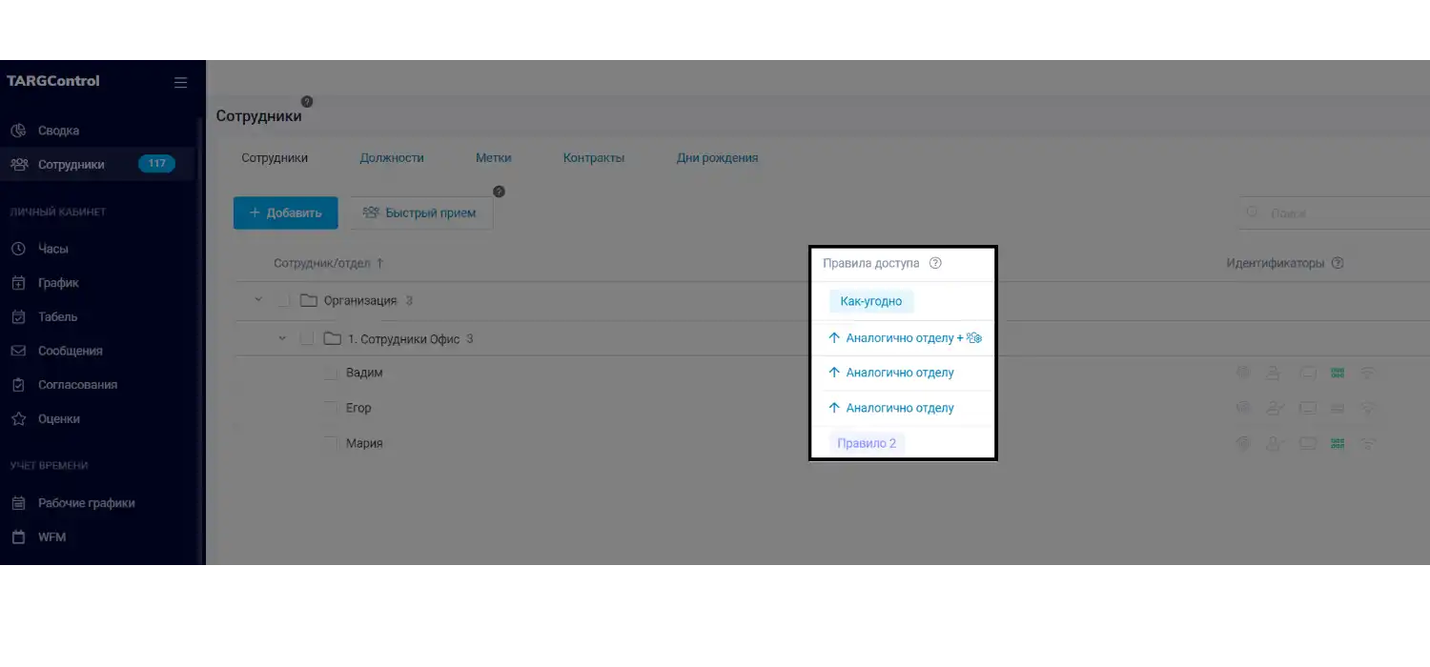
Task: Click the Организация row label
Action: coord(360,300)
